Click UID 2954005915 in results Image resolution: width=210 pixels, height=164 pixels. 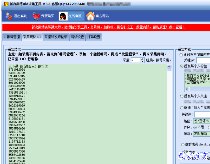17,76
